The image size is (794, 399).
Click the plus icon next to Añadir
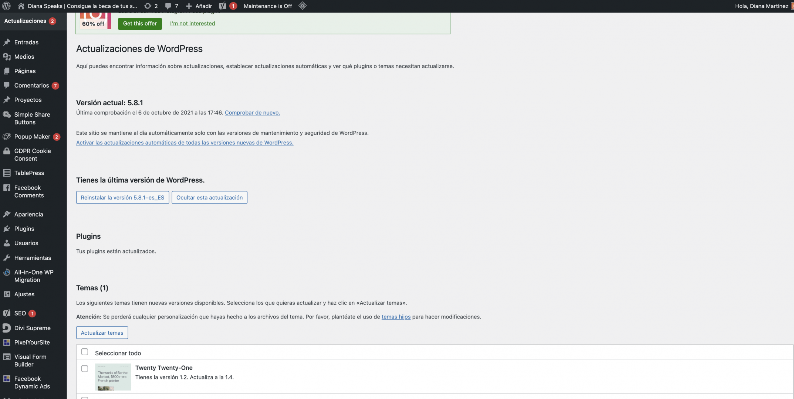point(189,6)
